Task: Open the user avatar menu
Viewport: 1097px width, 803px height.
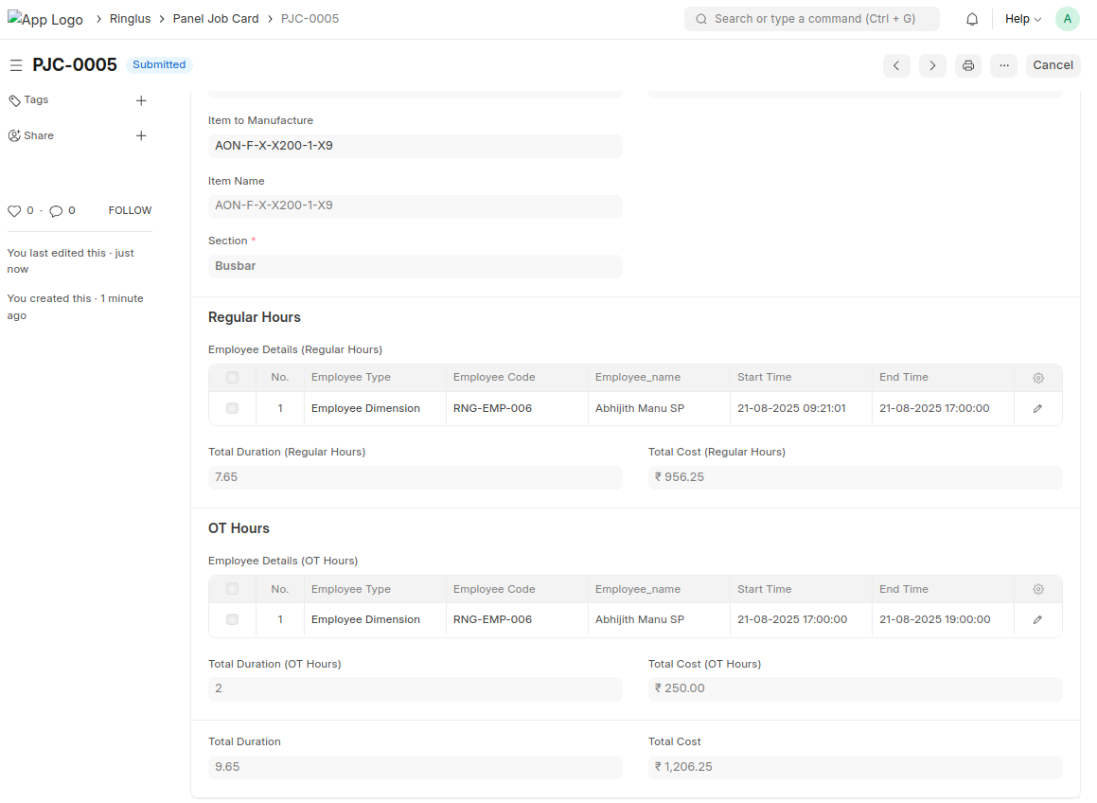Action: (x=1068, y=19)
